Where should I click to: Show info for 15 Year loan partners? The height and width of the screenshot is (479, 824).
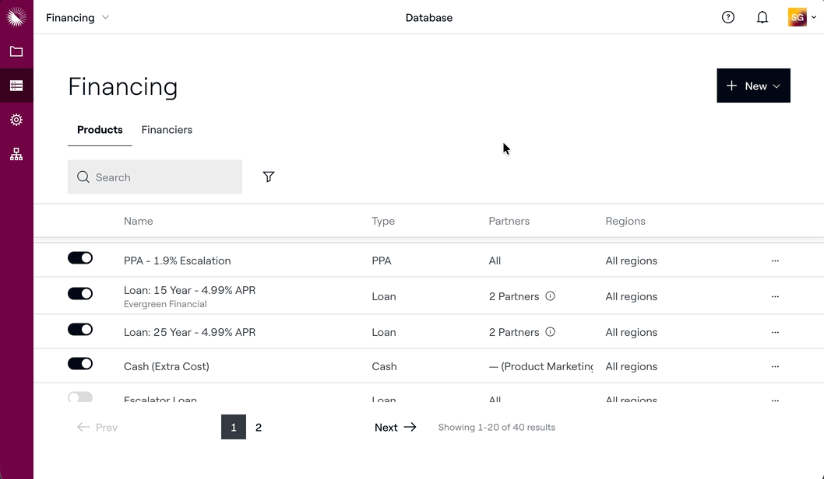click(x=550, y=296)
